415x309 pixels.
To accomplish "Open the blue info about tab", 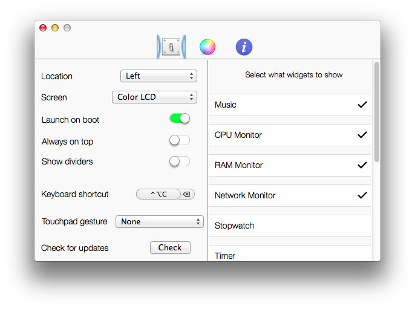I will point(244,47).
